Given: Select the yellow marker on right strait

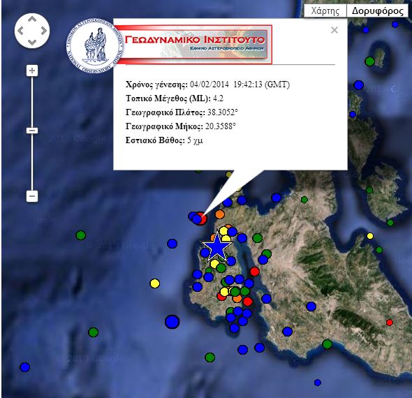Looking at the screenshot, I should [370, 236].
